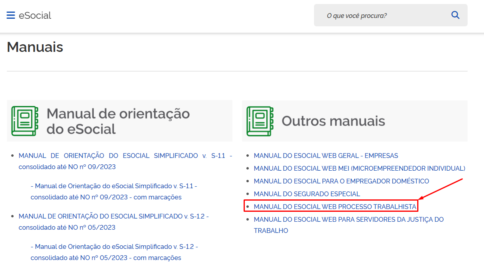Open Manual do Segurado Especial link
This screenshot has height=272, width=484.
(307, 194)
